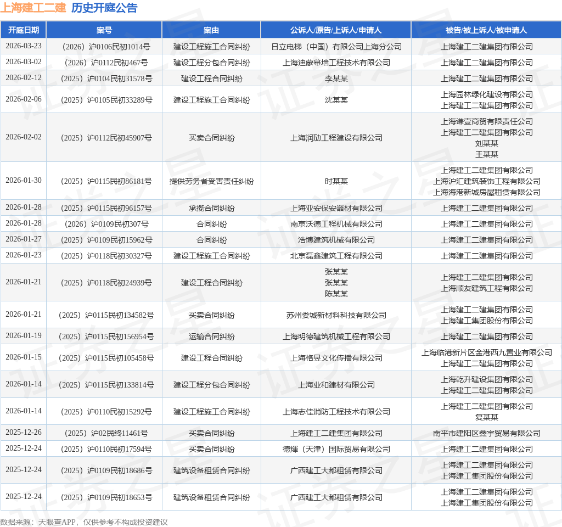Click the date 2025-12-26
The height and width of the screenshot is (527, 562).
pyautogui.click(x=23, y=433)
